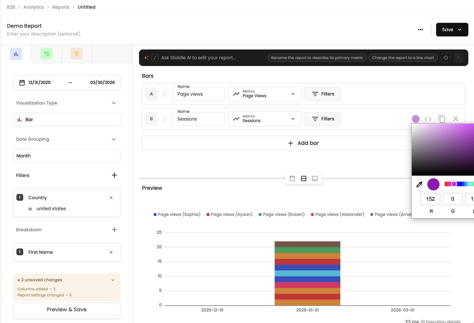Open the bar chart settings tab
The image size is (474, 323).
(16, 54)
